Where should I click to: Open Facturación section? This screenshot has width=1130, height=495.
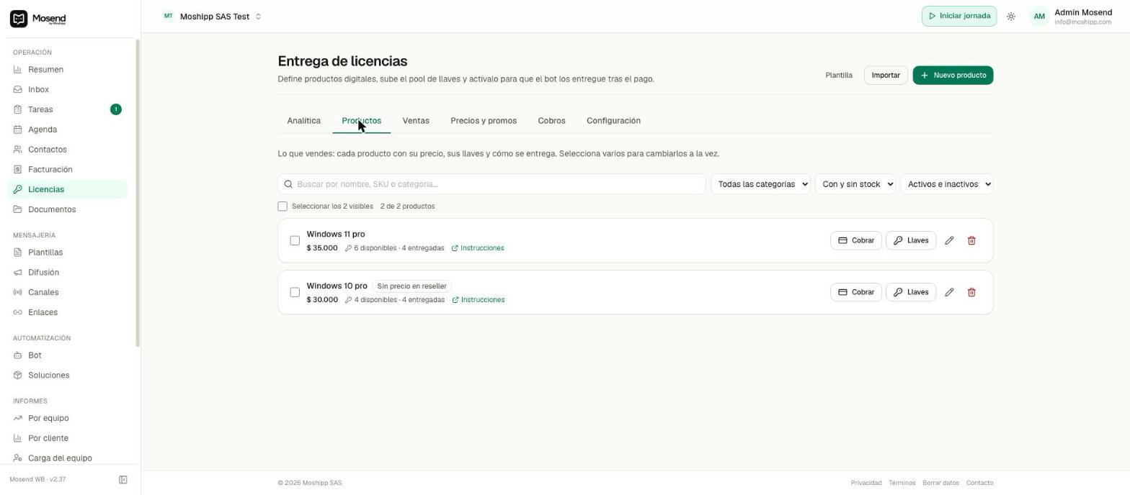point(68,170)
